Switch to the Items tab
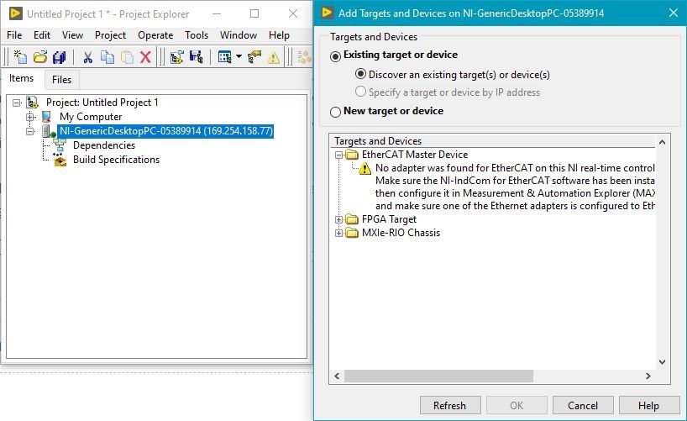The width and height of the screenshot is (687, 421). pyautogui.click(x=22, y=78)
